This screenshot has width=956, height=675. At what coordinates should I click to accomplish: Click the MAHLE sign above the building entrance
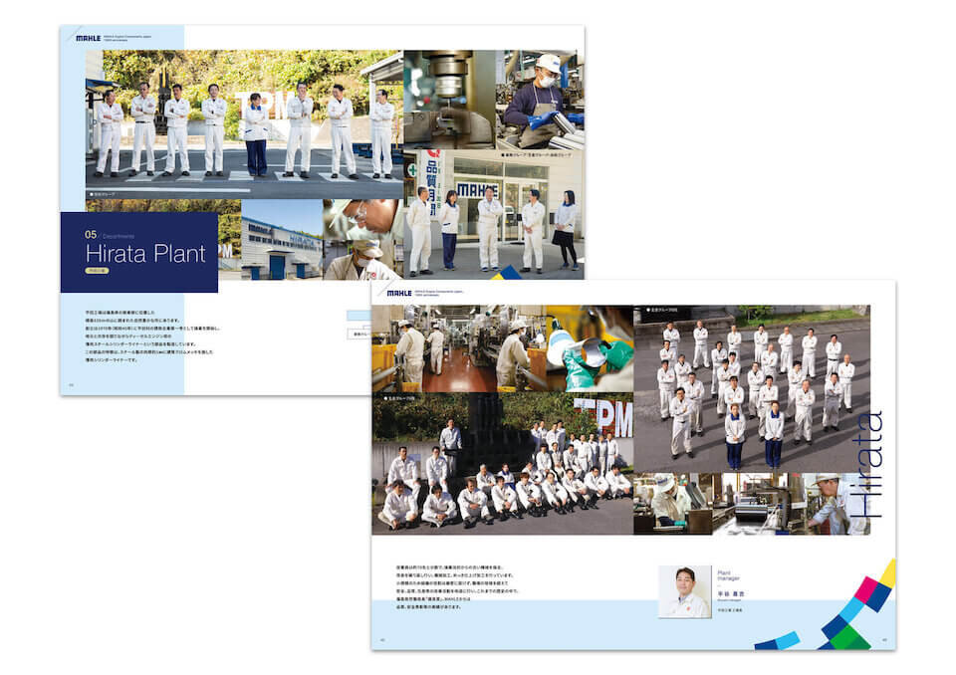click(477, 188)
